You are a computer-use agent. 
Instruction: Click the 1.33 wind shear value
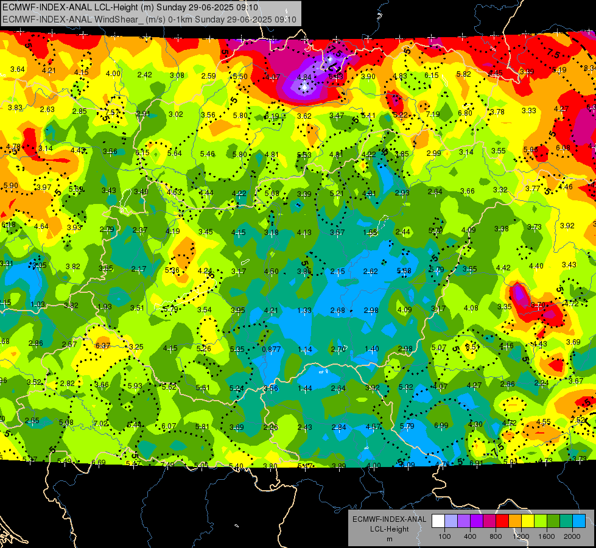click(x=304, y=311)
